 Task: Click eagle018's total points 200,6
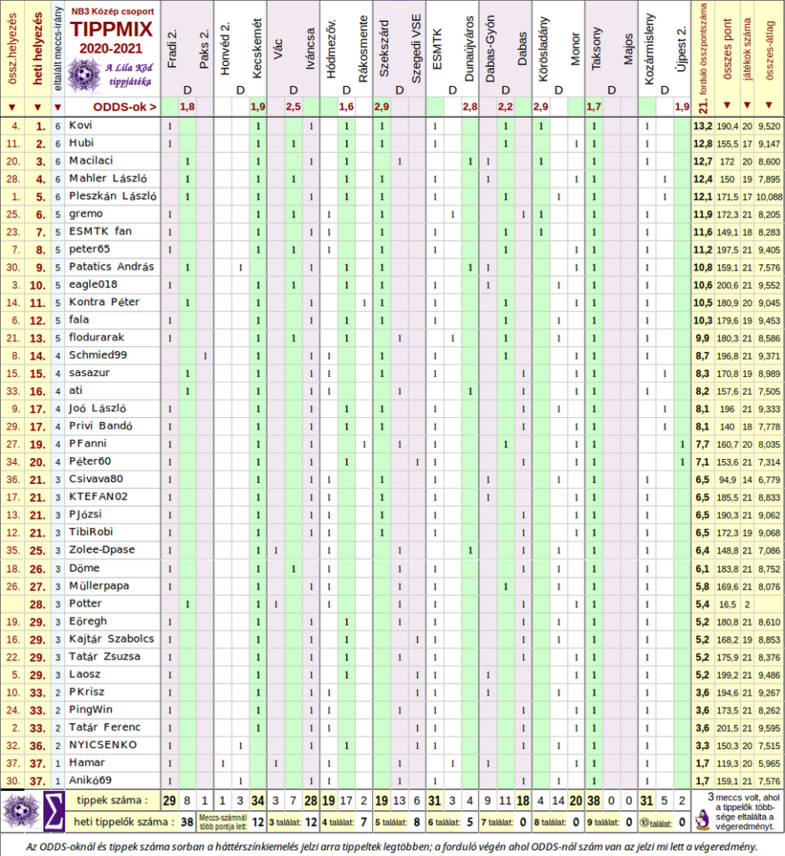tap(727, 286)
